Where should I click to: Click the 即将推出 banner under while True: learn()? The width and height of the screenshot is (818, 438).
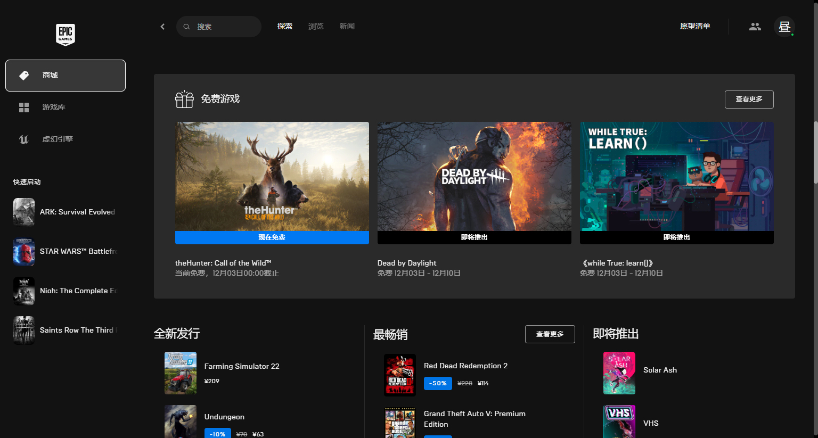(x=677, y=237)
